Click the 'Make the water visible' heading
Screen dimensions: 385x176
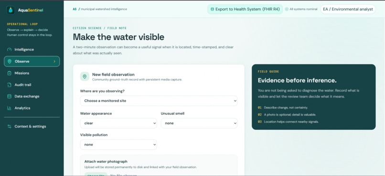tap(118, 37)
